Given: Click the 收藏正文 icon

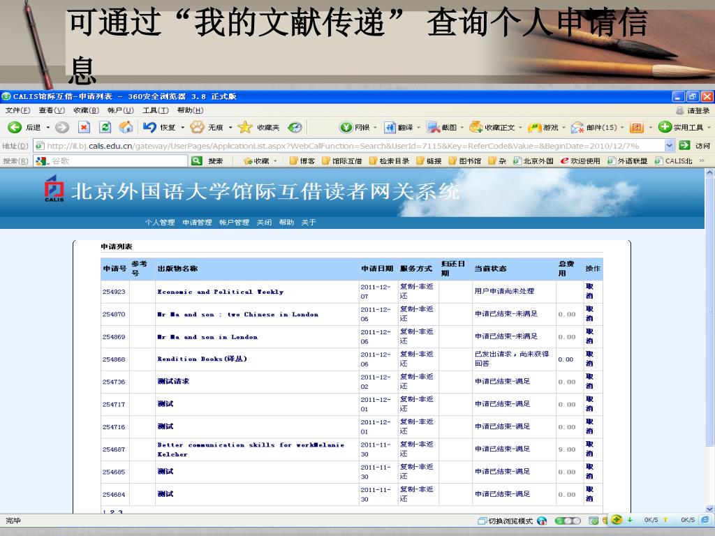Looking at the screenshot, I should click(x=476, y=127).
